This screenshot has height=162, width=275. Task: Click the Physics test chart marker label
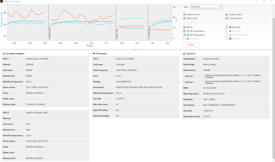click(117, 34)
